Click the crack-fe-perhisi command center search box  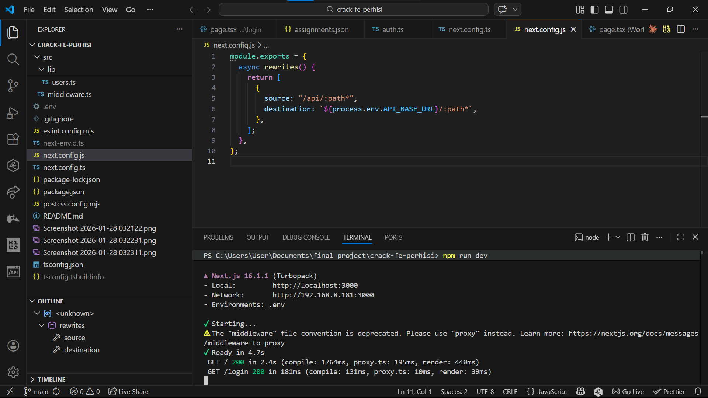tap(353, 10)
